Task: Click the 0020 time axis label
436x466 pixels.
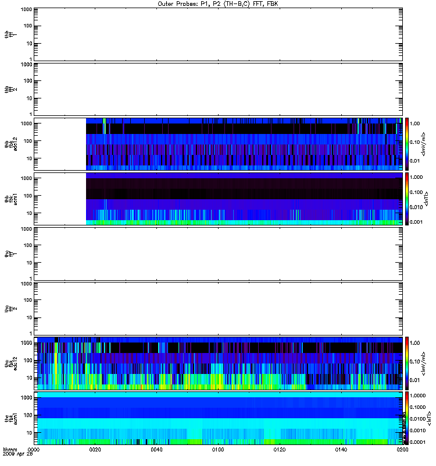Action: coord(95,450)
